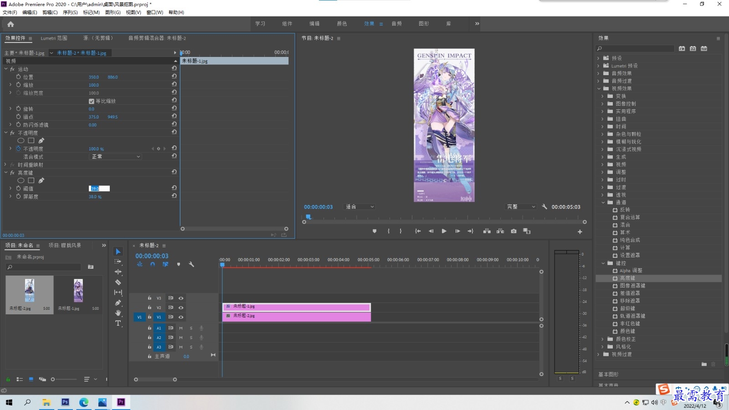Mute audio track A1
The width and height of the screenshot is (729, 410).
181,328
